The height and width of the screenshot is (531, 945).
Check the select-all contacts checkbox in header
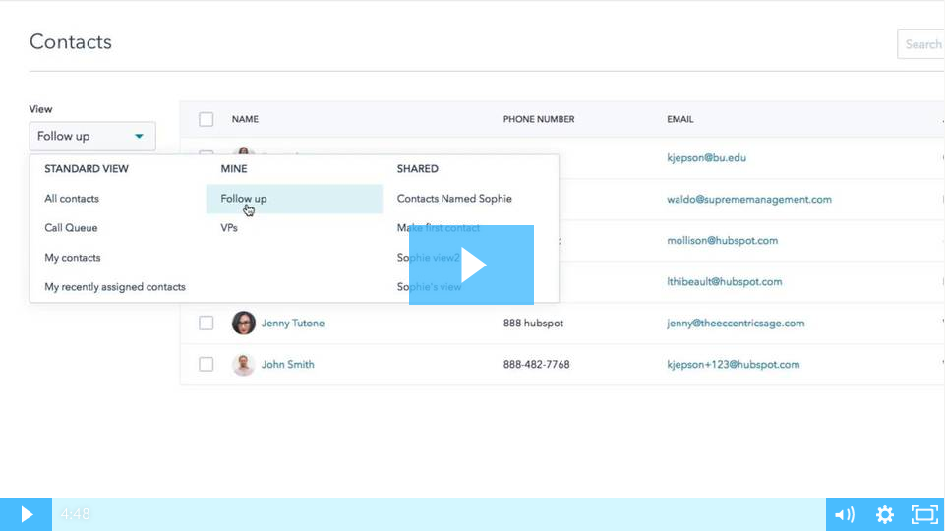[207, 119]
